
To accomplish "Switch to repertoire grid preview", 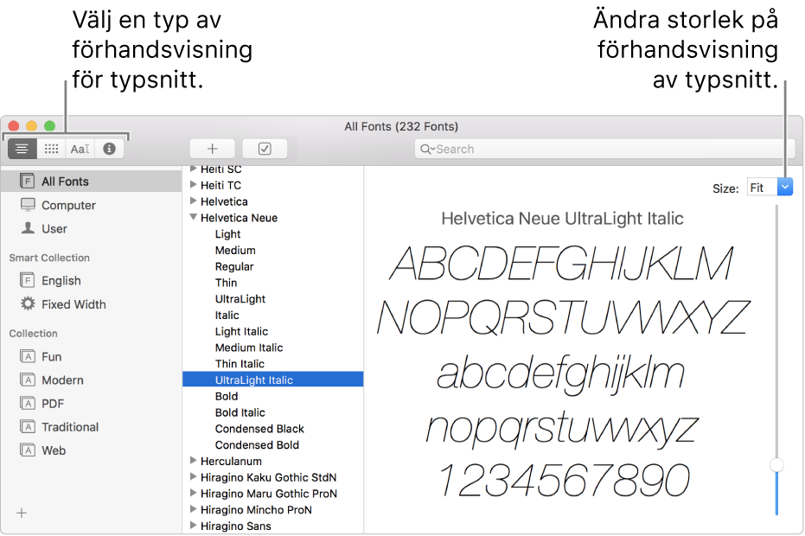I will click(51, 149).
